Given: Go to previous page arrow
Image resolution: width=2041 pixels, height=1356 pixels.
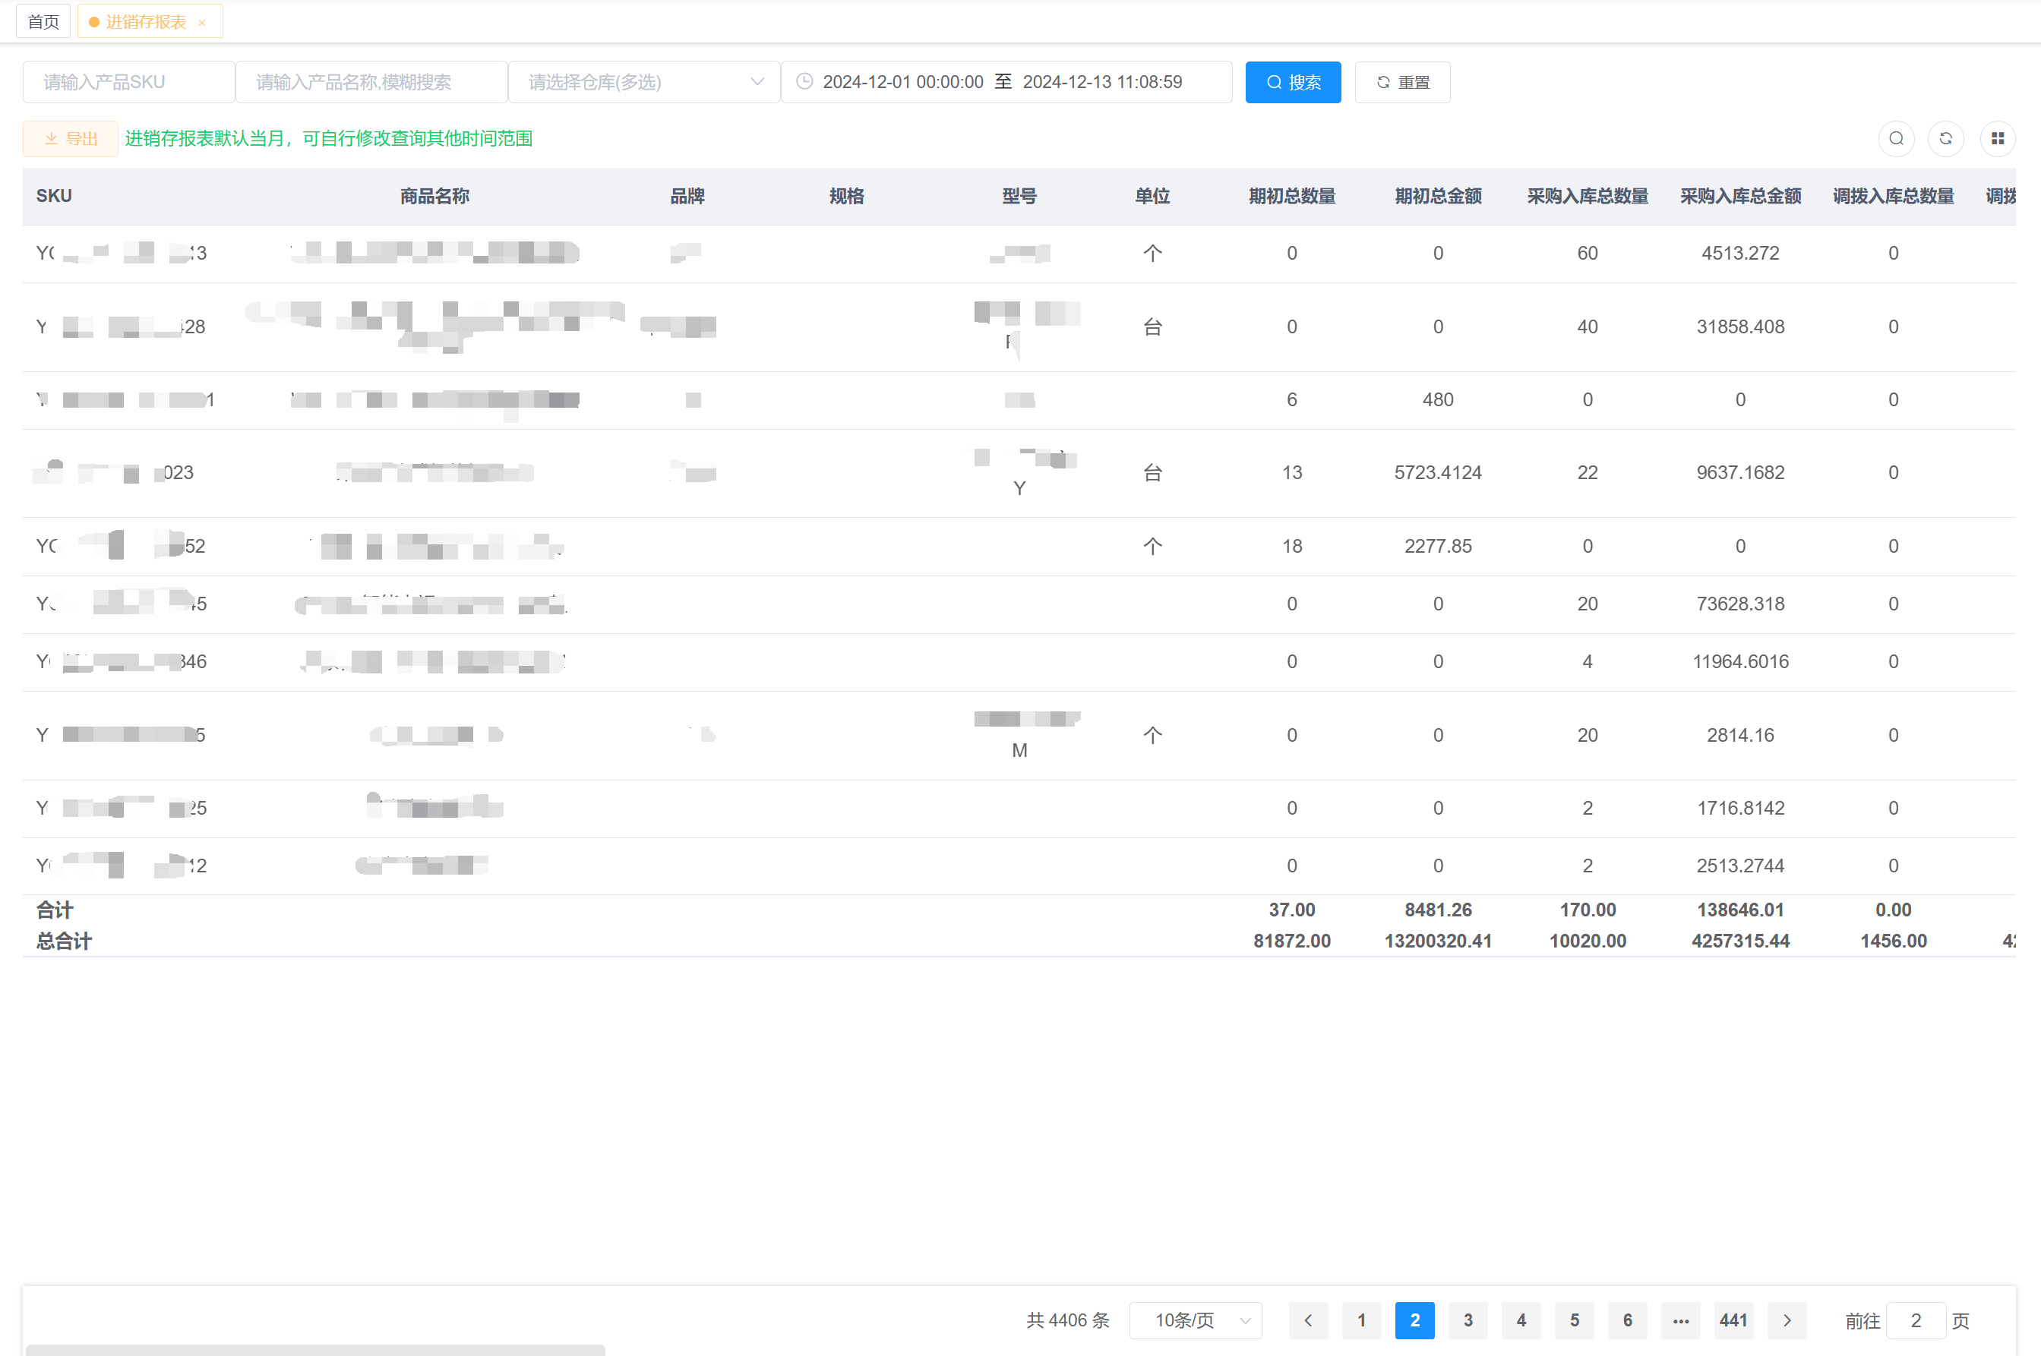Looking at the screenshot, I should tap(1308, 1320).
